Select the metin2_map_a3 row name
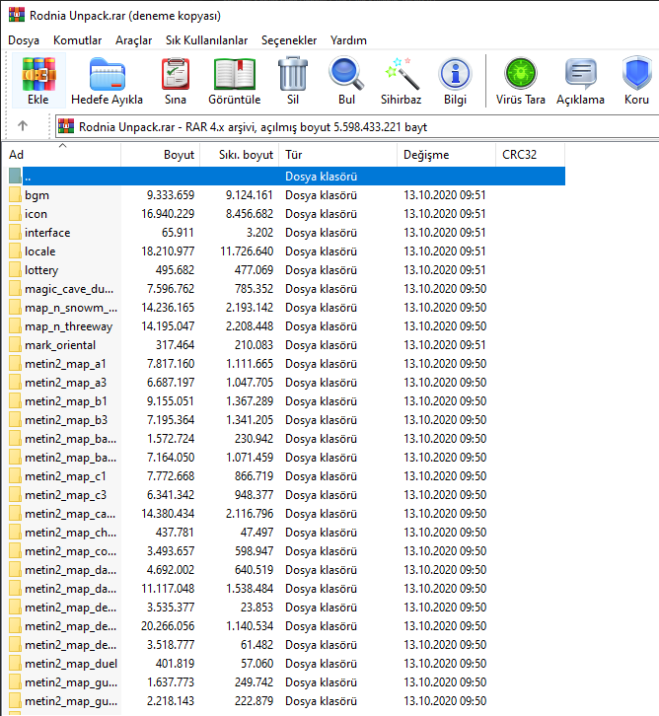The width and height of the screenshot is (659, 716). (65, 383)
